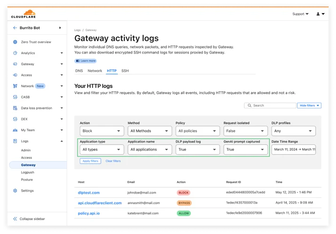Open Logpush in sidebar
Screen dimensions: 336x234
tap(27, 172)
